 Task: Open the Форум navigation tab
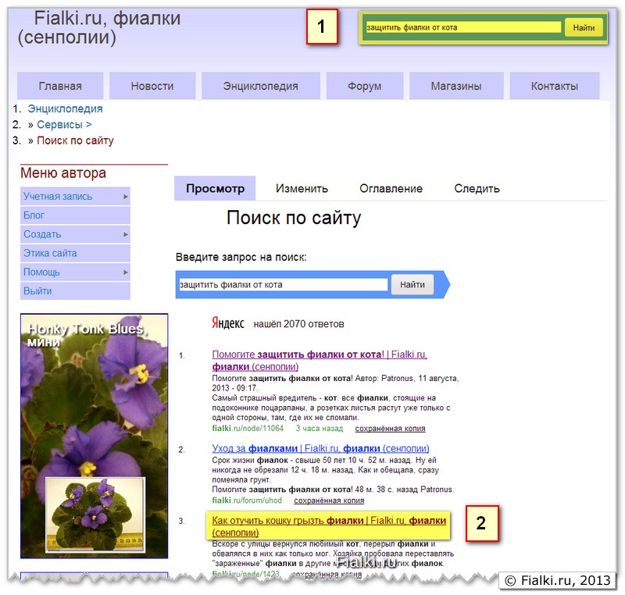click(365, 86)
